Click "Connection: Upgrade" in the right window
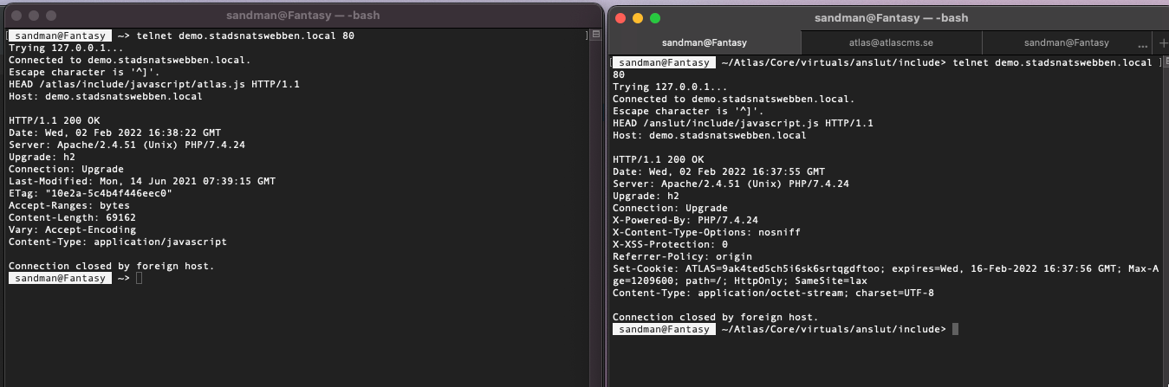The image size is (1169, 387). click(670, 208)
